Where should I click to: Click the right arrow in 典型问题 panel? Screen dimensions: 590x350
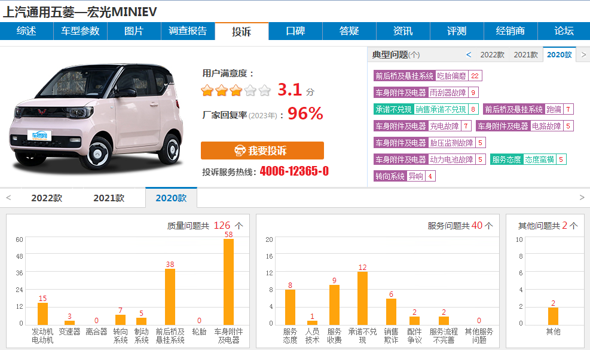point(583,55)
